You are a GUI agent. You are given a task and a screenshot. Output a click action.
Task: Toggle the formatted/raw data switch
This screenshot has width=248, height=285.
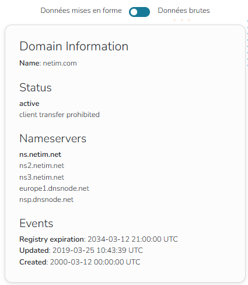pos(139,12)
